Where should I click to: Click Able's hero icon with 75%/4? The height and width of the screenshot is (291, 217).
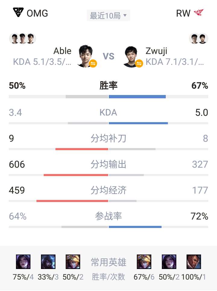coord(23,262)
